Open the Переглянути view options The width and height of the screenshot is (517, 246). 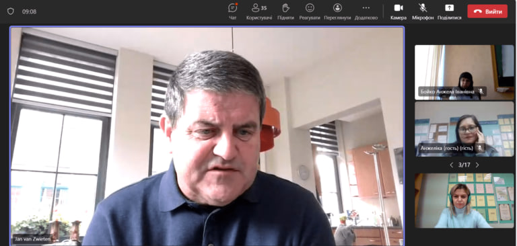tap(337, 11)
